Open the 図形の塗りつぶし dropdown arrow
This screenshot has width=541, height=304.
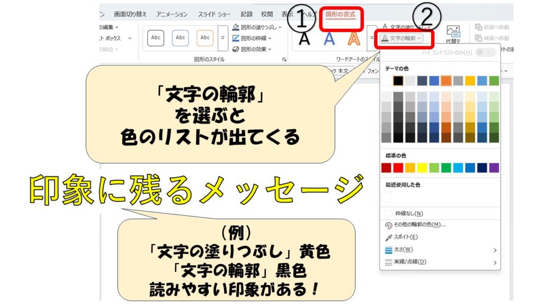pos(280,27)
